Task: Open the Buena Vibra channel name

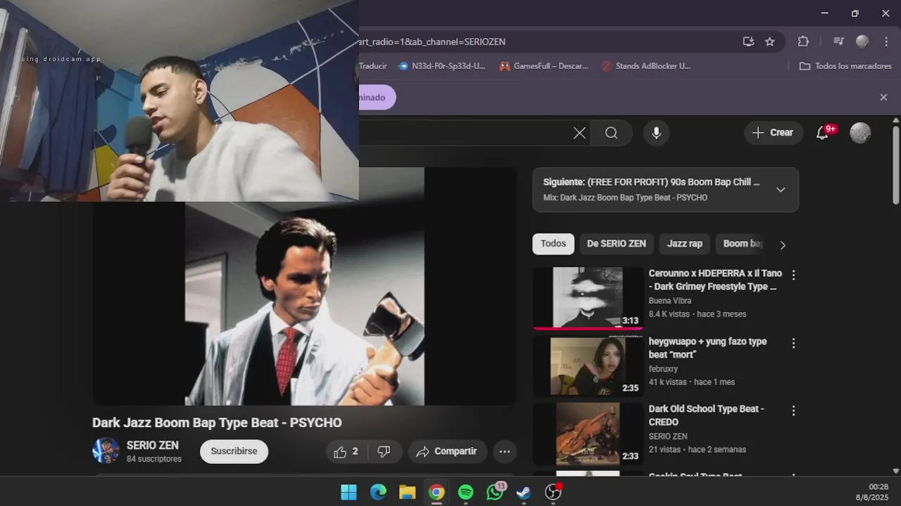Action: [669, 301]
